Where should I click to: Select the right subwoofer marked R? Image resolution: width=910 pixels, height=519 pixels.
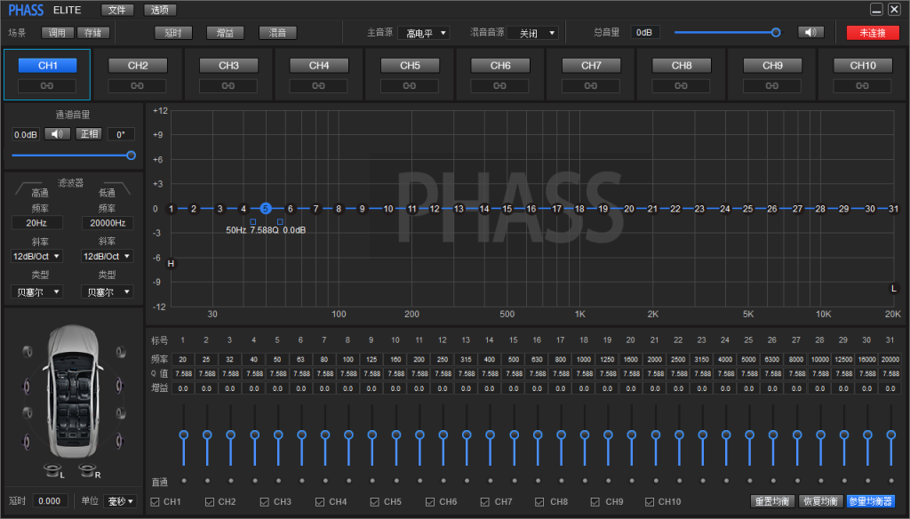point(89,471)
